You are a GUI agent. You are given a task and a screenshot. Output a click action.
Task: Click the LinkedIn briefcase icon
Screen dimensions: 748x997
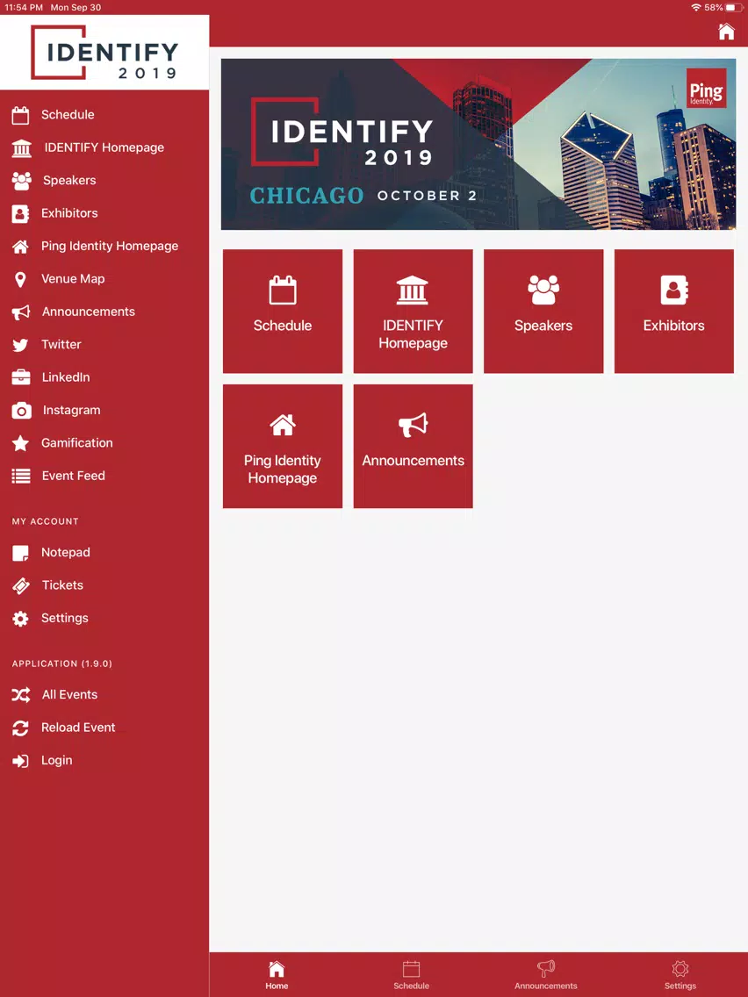point(21,377)
